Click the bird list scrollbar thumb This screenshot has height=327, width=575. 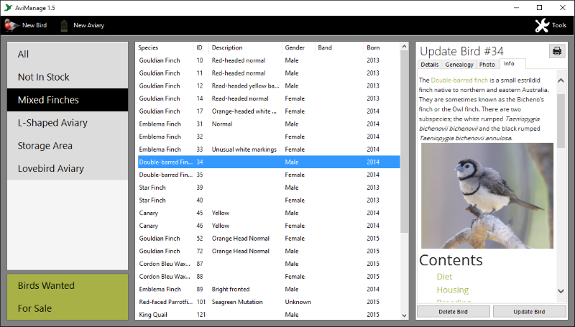pos(404,142)
